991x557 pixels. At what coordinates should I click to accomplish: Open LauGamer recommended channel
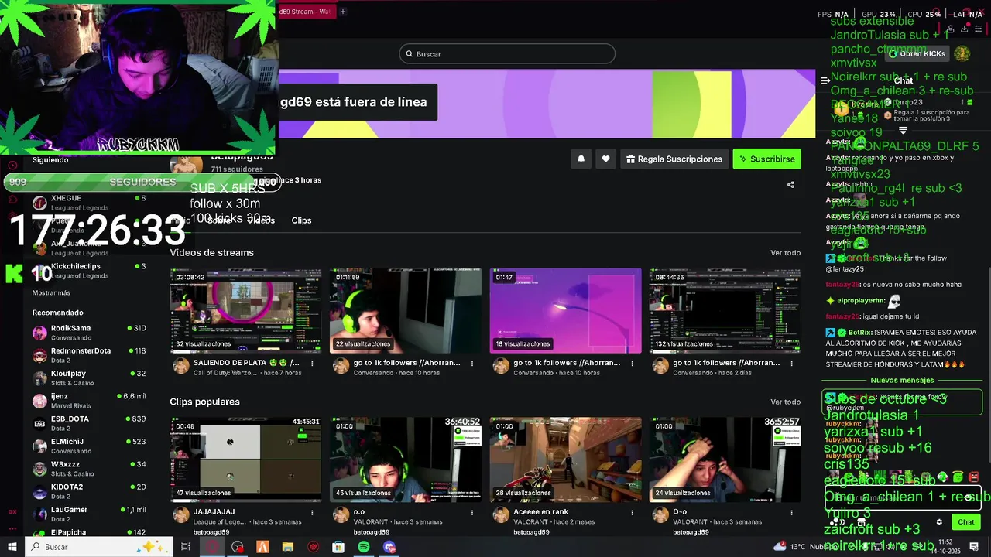(89, 514)
